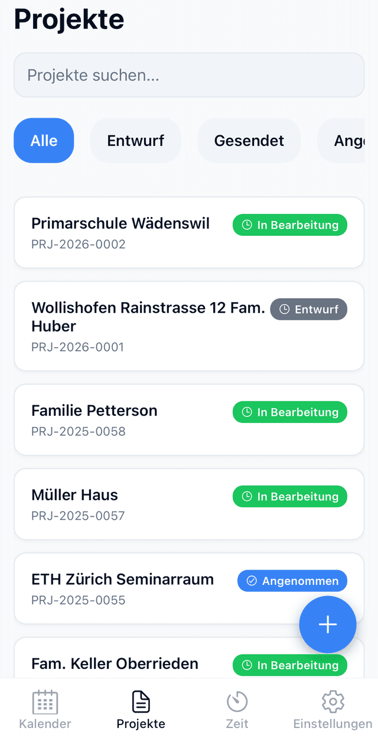Open the Kalender calendar icon
Image resolution: width=378 pixels, height=738 pixels.
[x=45, y=701]
